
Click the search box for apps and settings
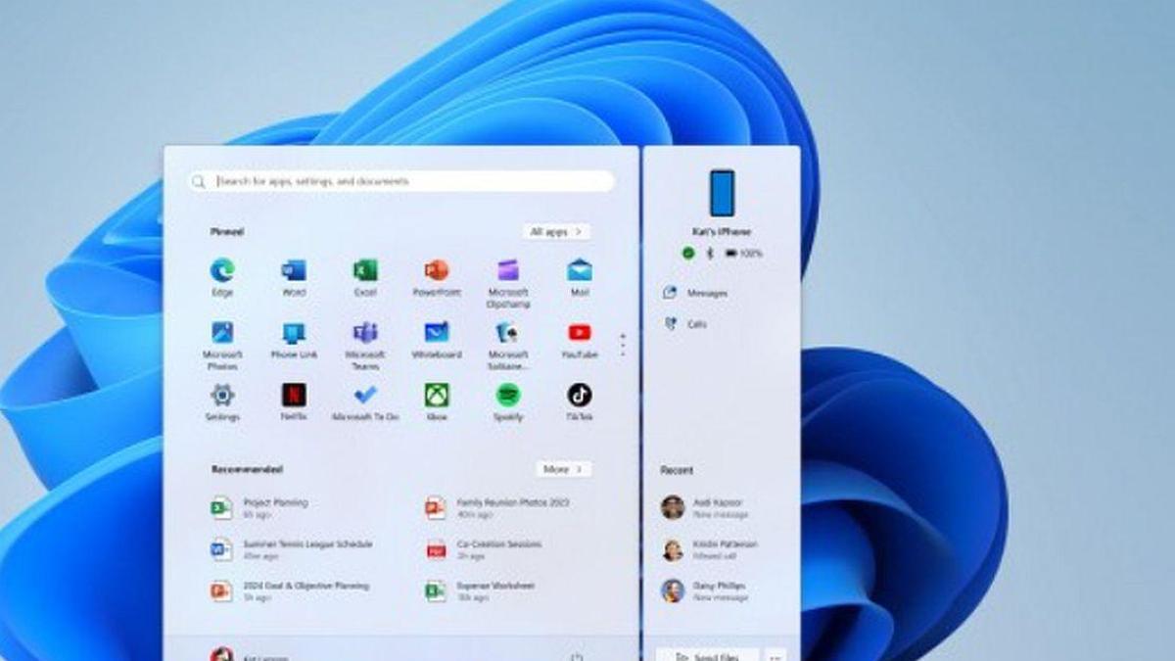[401, 181]
